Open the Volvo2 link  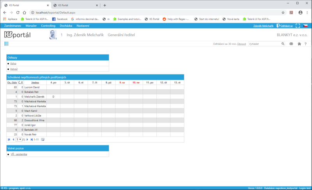14,69
